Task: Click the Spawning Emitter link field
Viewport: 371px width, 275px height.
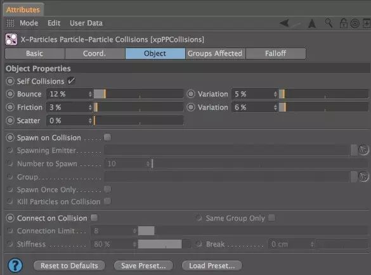Action: pos(228,150)
